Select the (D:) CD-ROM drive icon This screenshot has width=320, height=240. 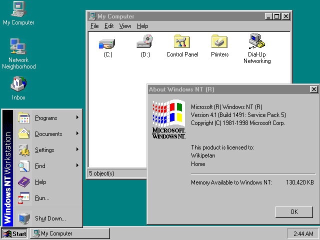tap(144, 41)
